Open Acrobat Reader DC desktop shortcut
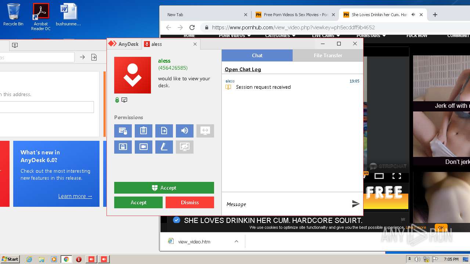The image size is (470, 264). coord(41,17)
